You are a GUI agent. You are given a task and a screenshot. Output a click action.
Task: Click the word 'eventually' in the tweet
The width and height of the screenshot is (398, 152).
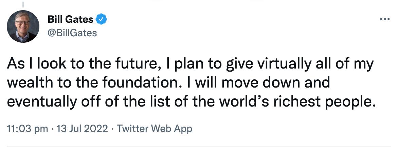click(x=37, y=101)
